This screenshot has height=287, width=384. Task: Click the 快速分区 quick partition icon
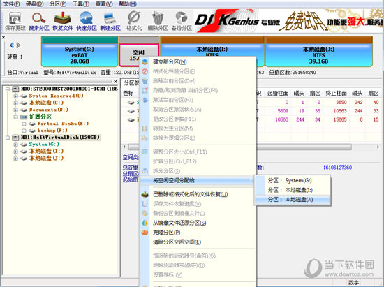pos(86,21)
